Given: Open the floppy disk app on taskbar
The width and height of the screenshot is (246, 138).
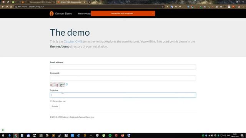Looking at the screenshot, I should (x=28, y=135).
